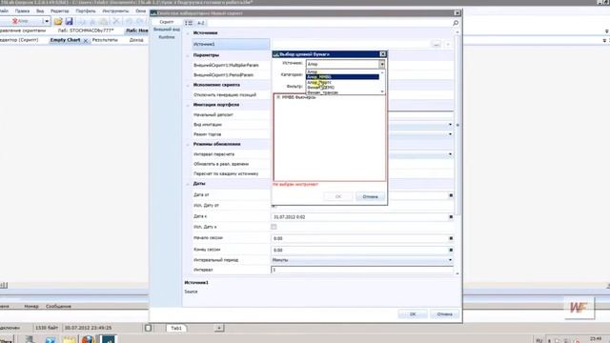Viewport: 610px width, 343px height.
Task: Open file with the yellow folder toolbar icon
Action: tap(58, 21)
